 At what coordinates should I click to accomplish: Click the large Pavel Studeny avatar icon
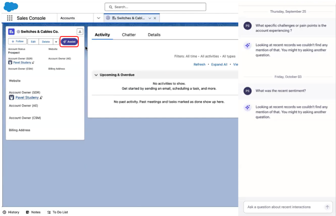(12, 98)
